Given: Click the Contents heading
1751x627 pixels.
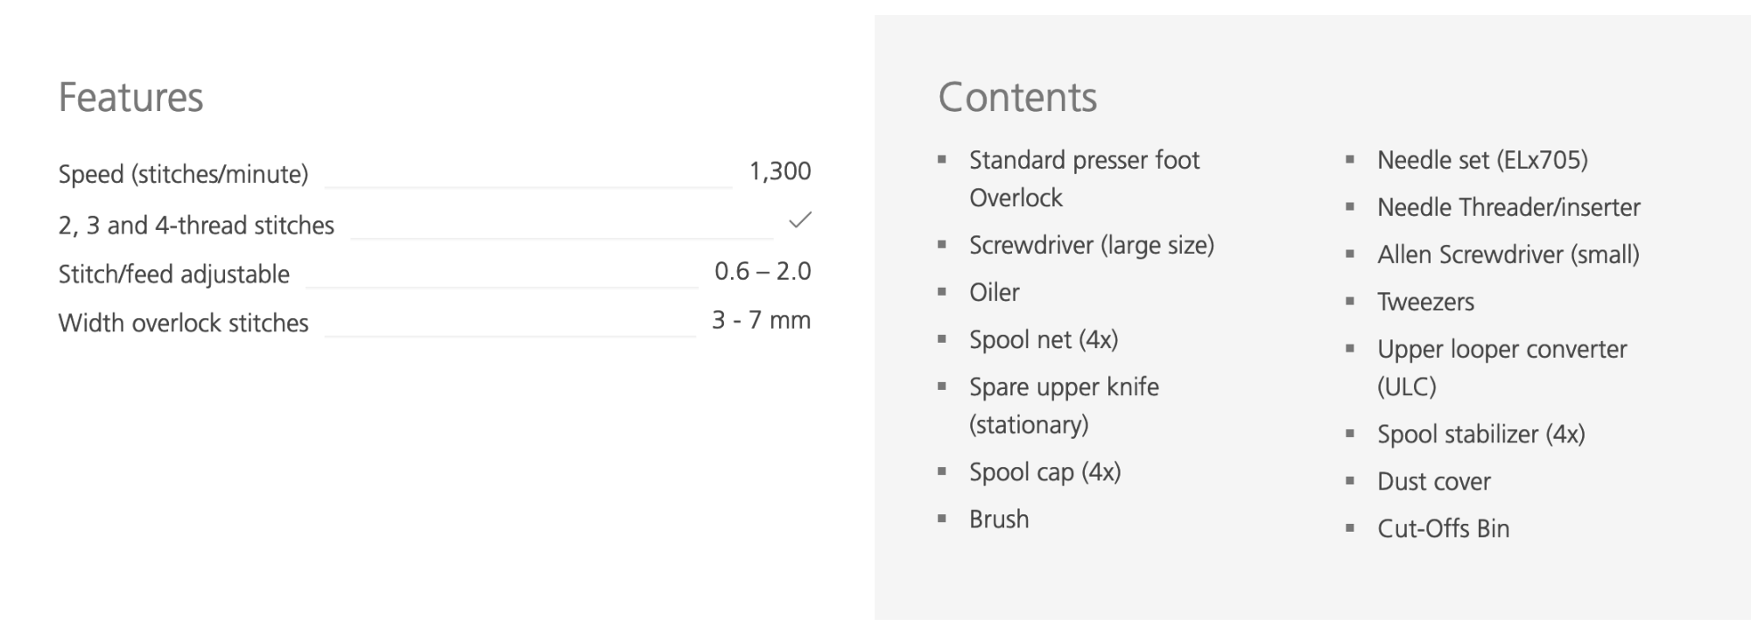Looking at the screenshot, I should pyautogui.click(x=1017, y=97).
